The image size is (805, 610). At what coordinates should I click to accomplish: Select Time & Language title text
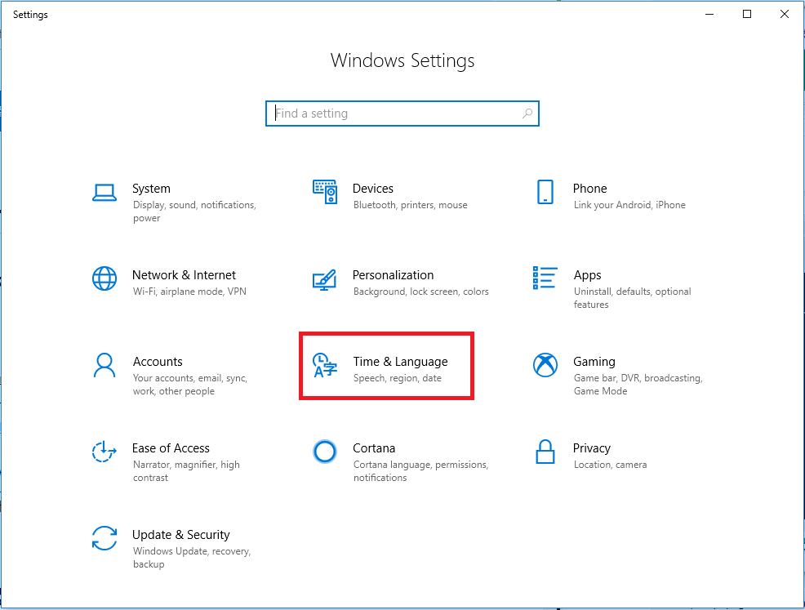coord(400,362)
